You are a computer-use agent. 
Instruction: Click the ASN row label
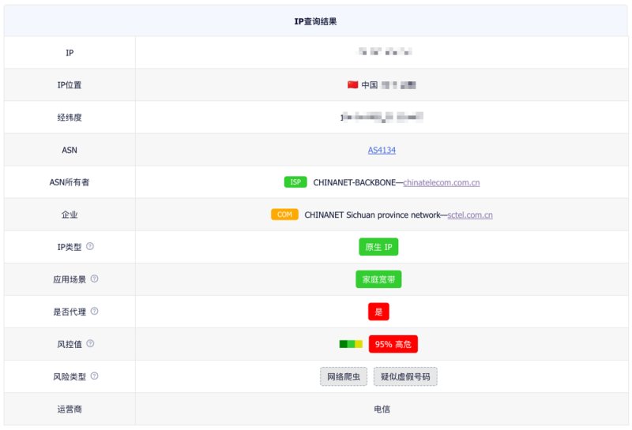(x=70, y=150)
